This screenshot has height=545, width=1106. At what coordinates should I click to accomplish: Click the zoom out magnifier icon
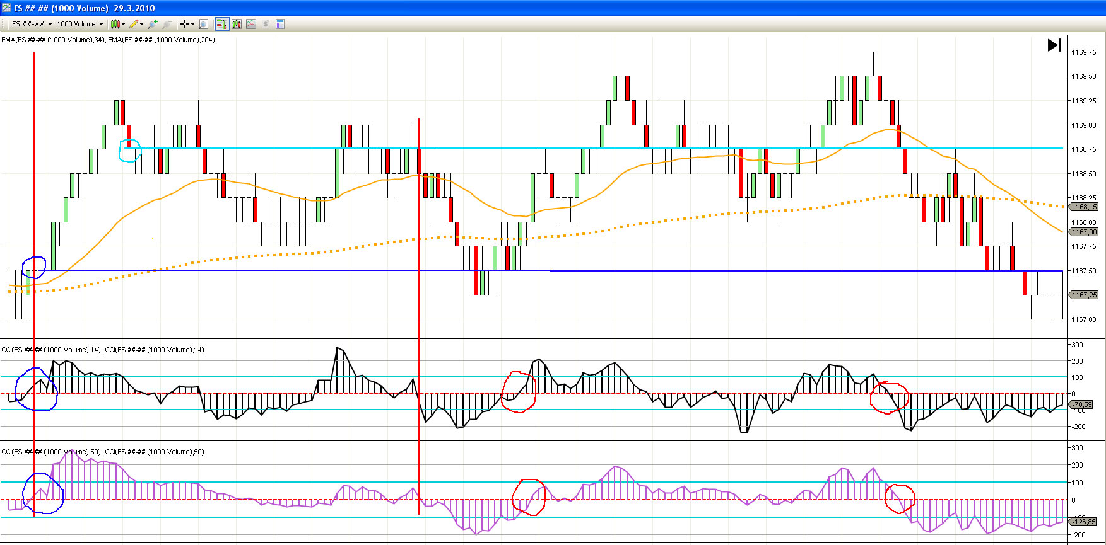click(167, 24)
